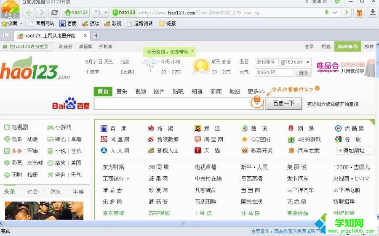
Task: Open a new tab with plus button
Action: tap(96, 36)
